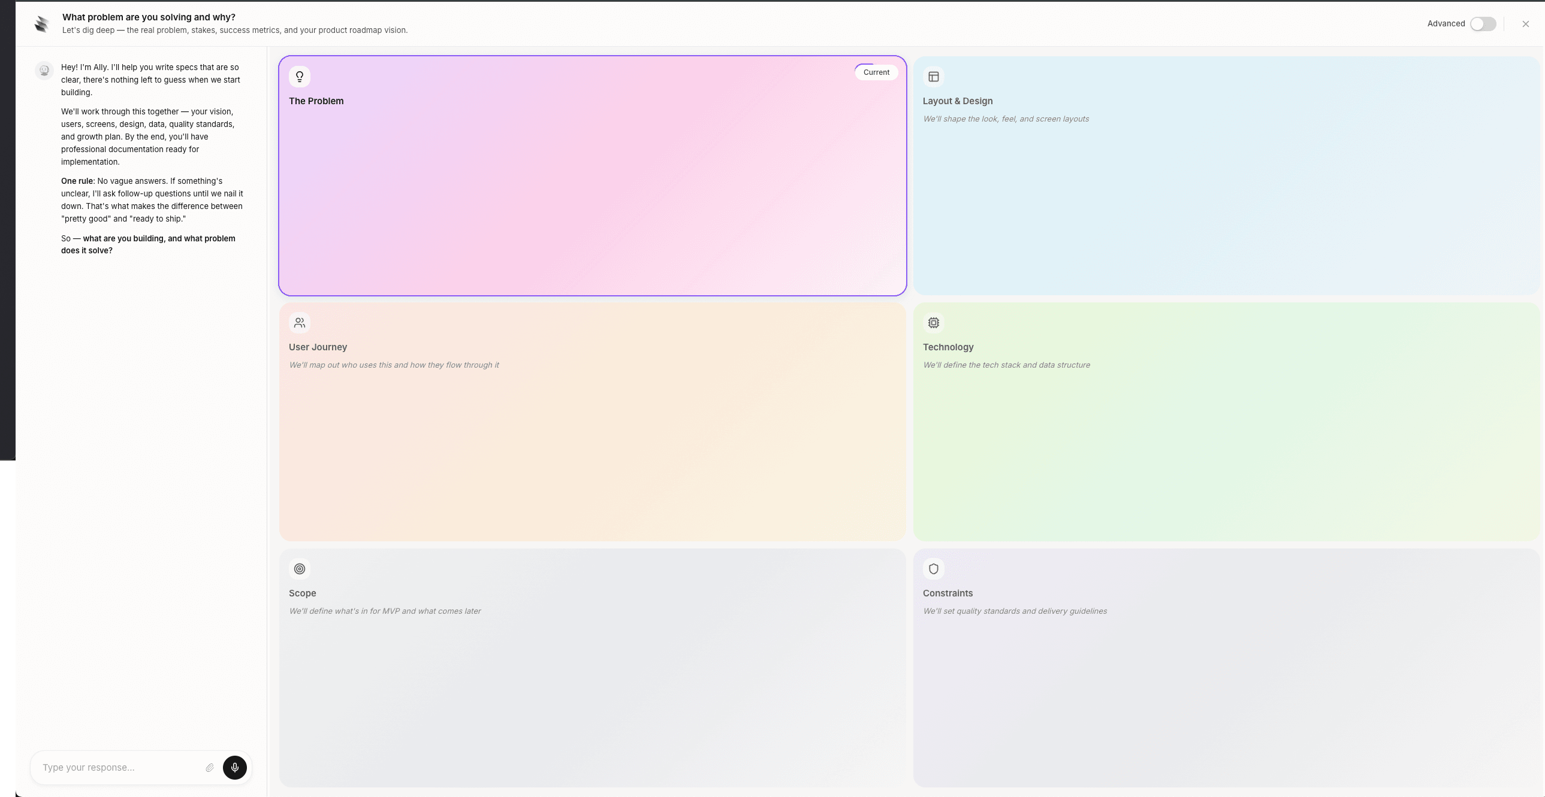Click the Current badge on The Problem
The image size is (1545, 797).
(876, 72)
